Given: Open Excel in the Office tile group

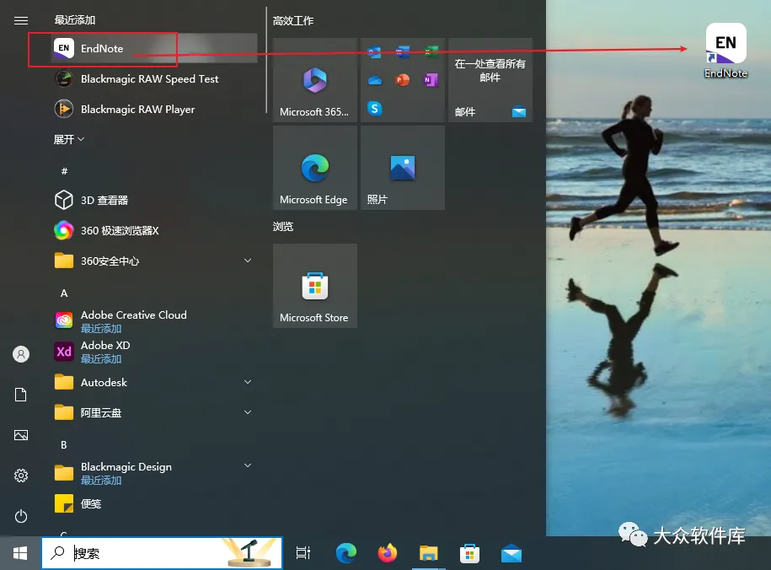Looking at the screenshot, I should pos(431,51).
